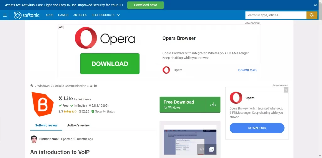
Task: Click the Security Status link
Action: (105, 111)
